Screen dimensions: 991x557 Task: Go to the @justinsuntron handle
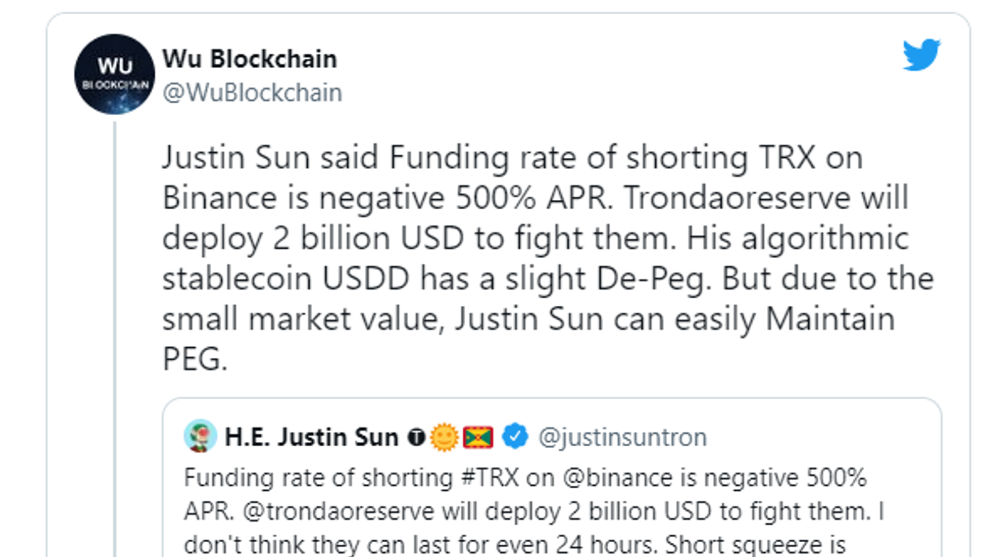pyautogui.click(x=622, y=438)
